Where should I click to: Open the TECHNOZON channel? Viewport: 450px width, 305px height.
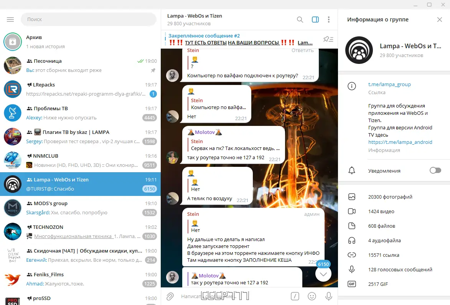tap(80, 232)
